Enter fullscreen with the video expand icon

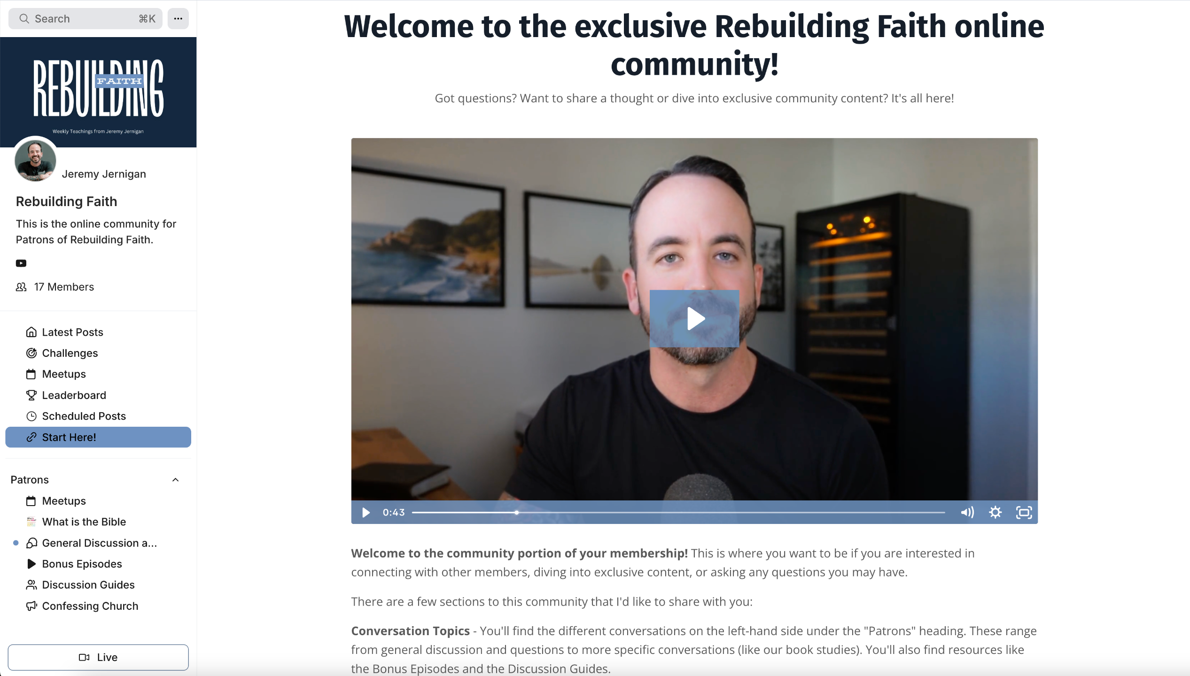tap(1024, 512)
